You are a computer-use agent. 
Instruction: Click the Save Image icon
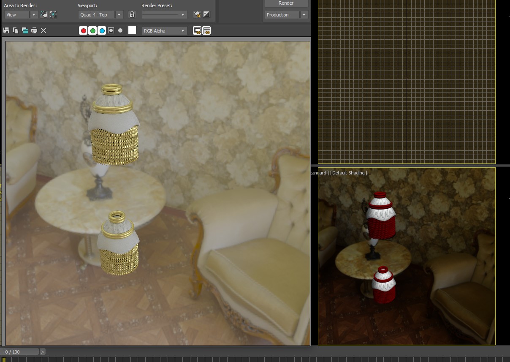(6, 30)
